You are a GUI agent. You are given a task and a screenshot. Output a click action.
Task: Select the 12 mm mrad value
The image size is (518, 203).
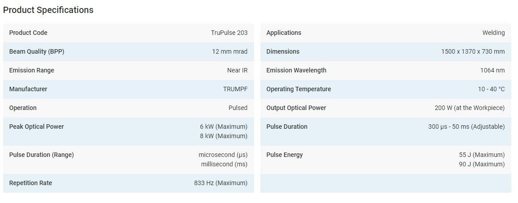click(229, 51)
